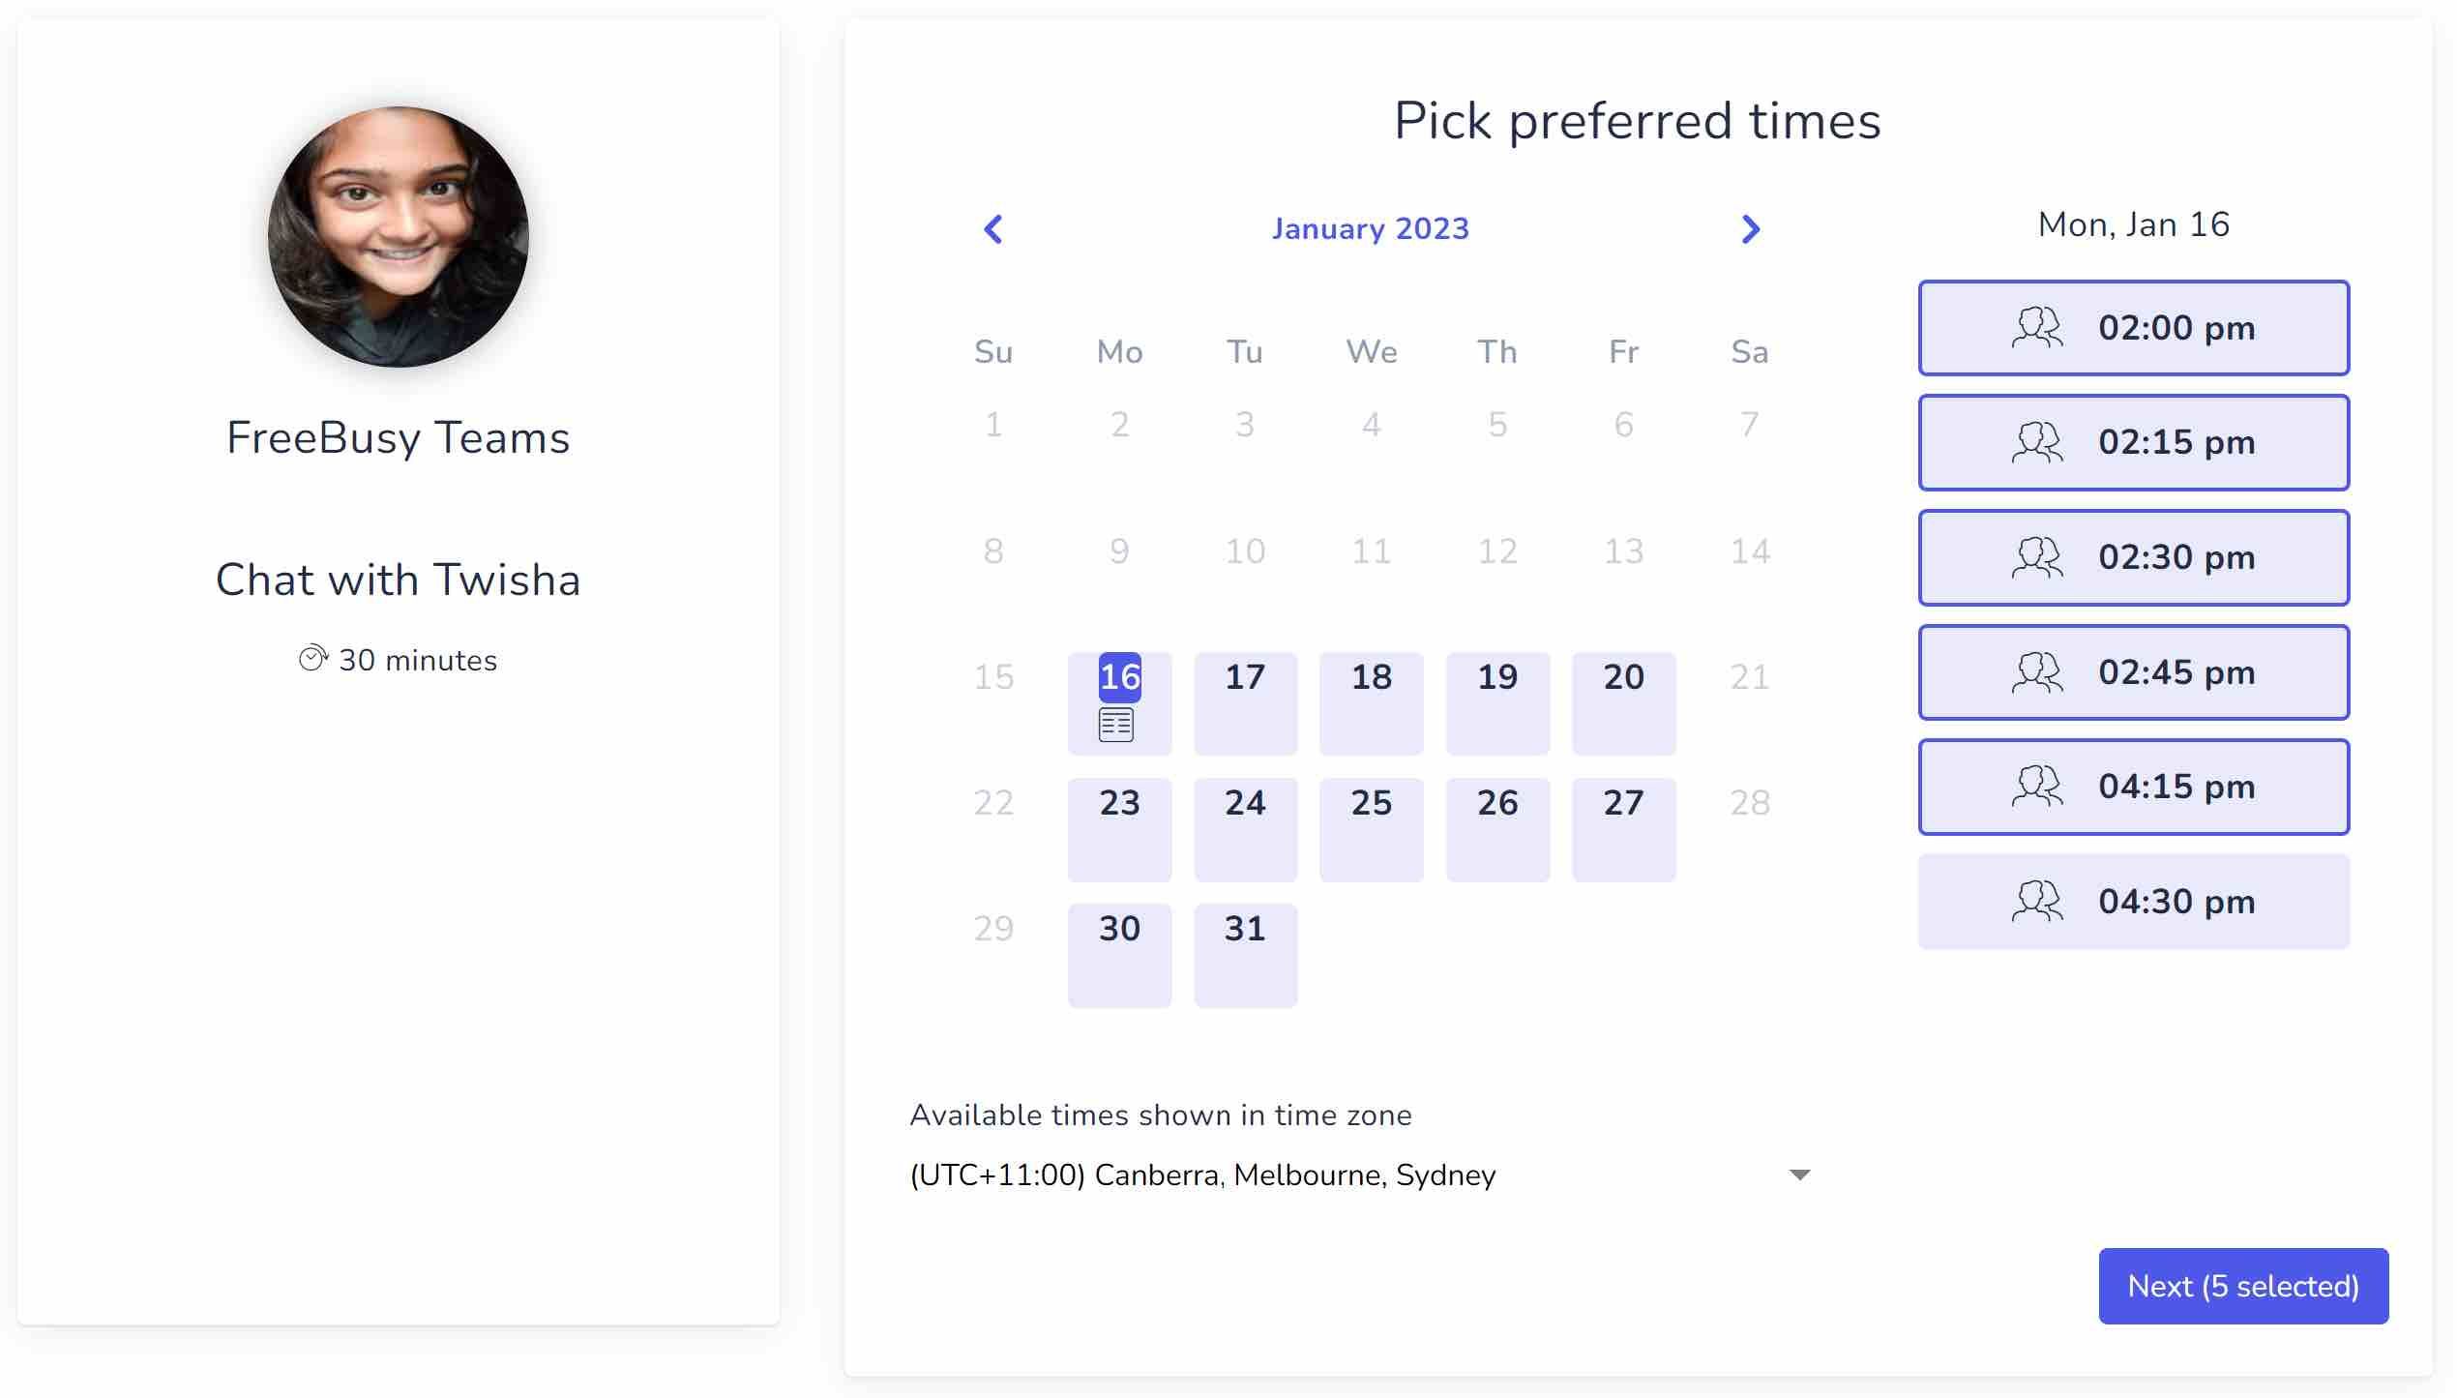Go to the previous month arrow
This screenshot has height=1398, width=2457.
[992, 229]
